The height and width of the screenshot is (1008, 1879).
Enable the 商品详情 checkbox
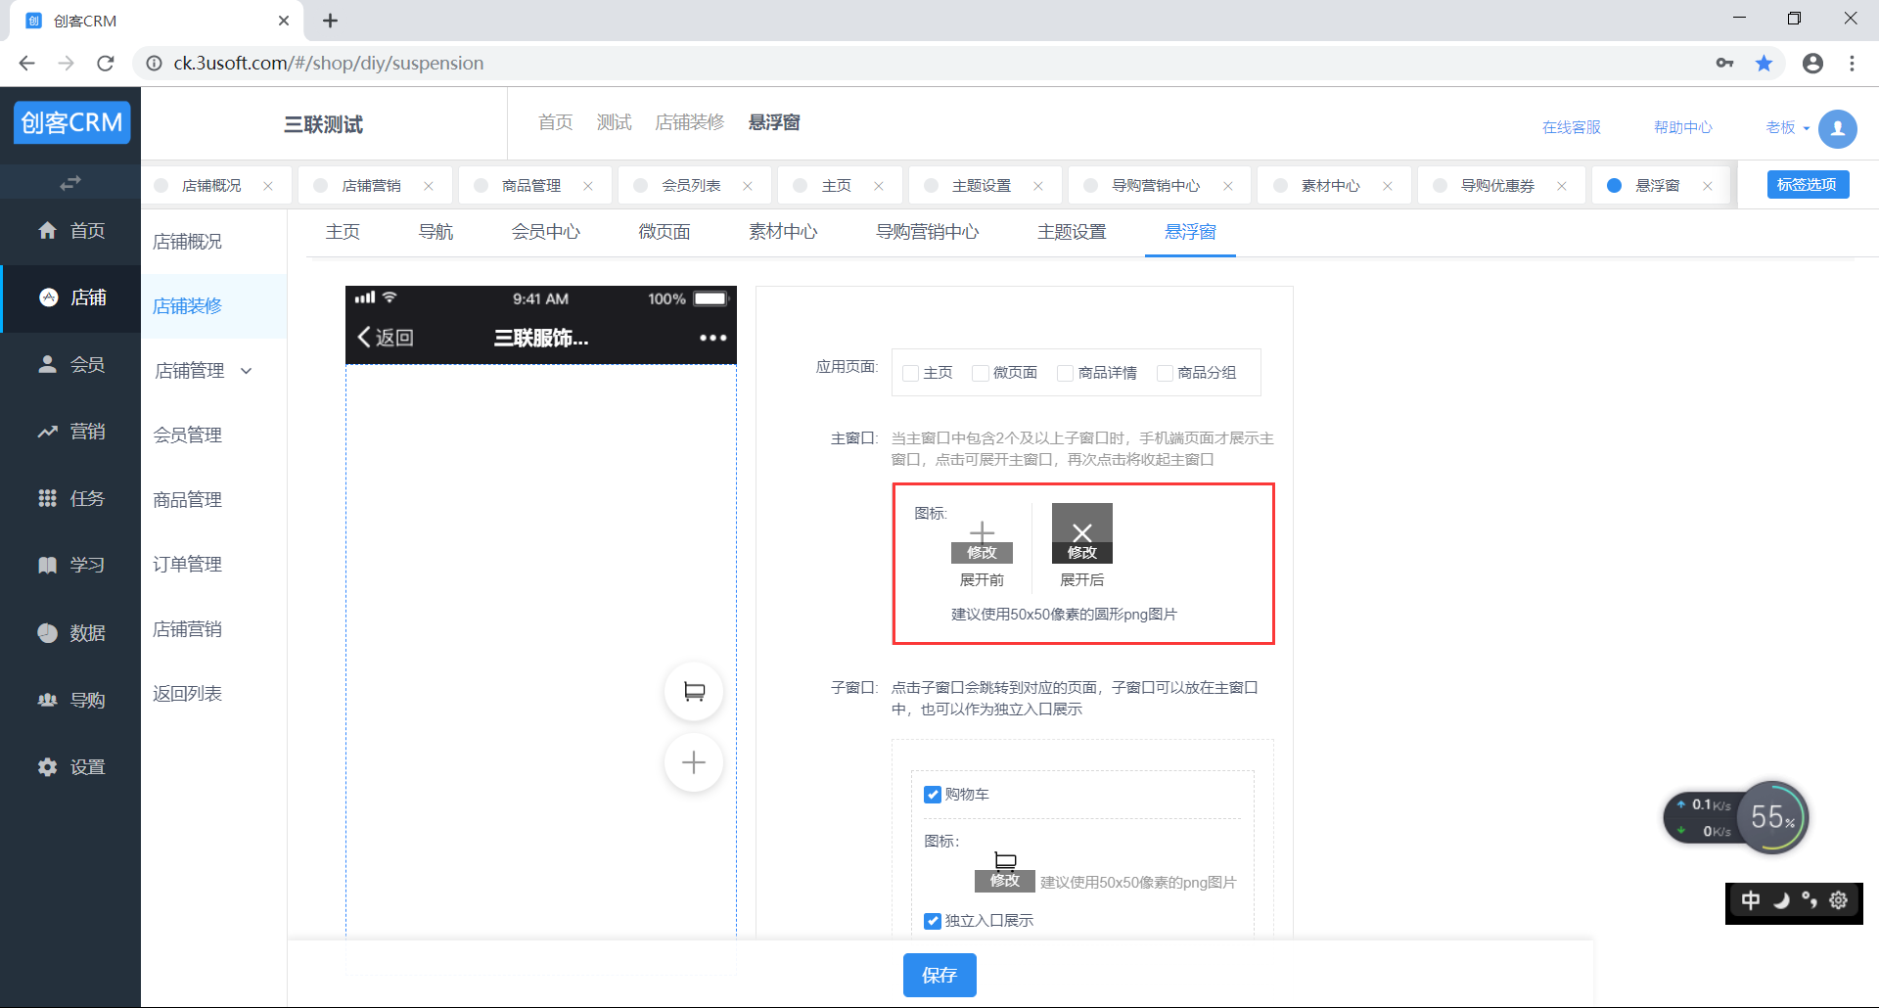coord(1065,373)
